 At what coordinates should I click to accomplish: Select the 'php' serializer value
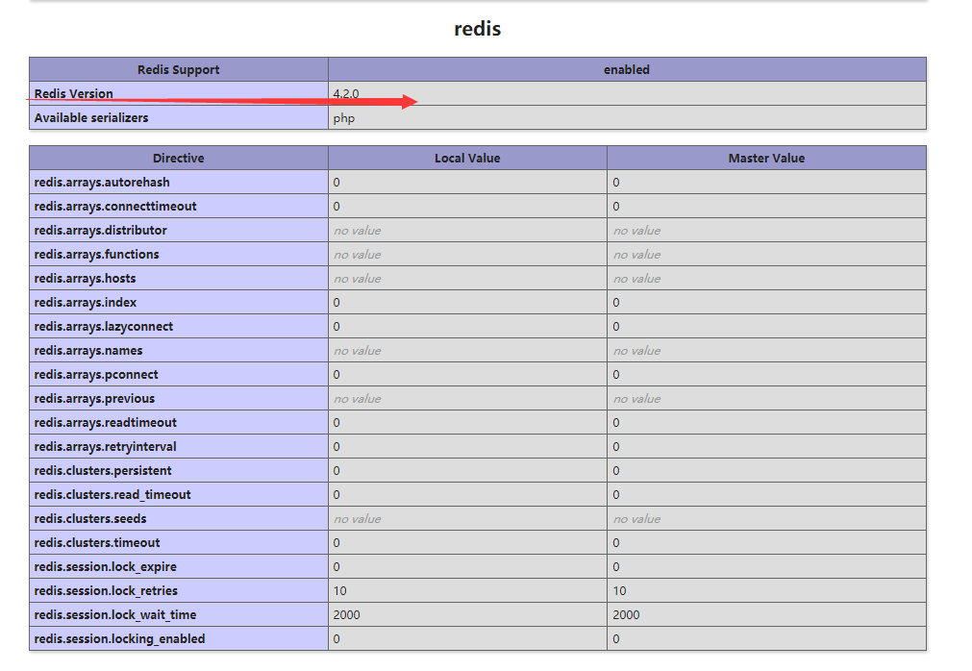click(344, 118)
